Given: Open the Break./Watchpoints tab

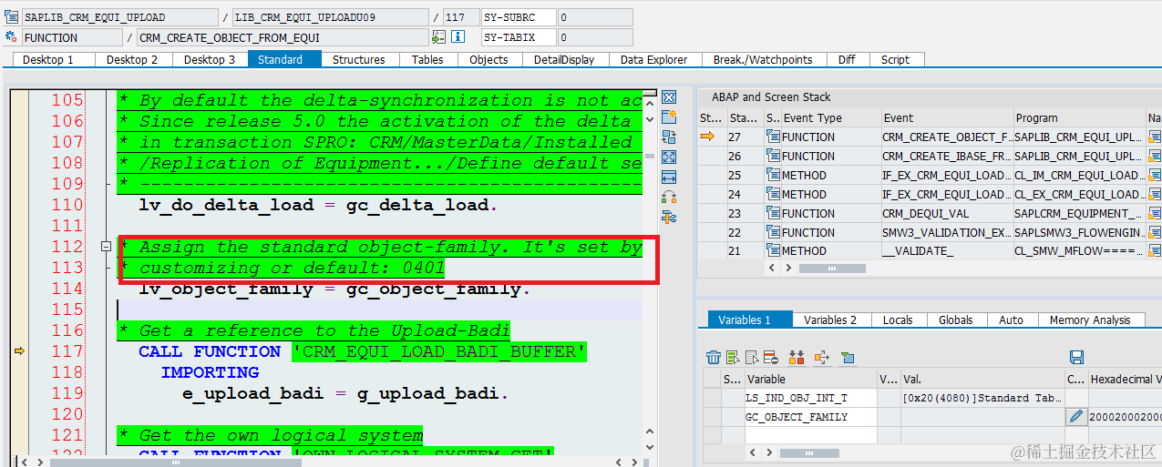Looking at the screenshot, I should [x=763, y=59].
